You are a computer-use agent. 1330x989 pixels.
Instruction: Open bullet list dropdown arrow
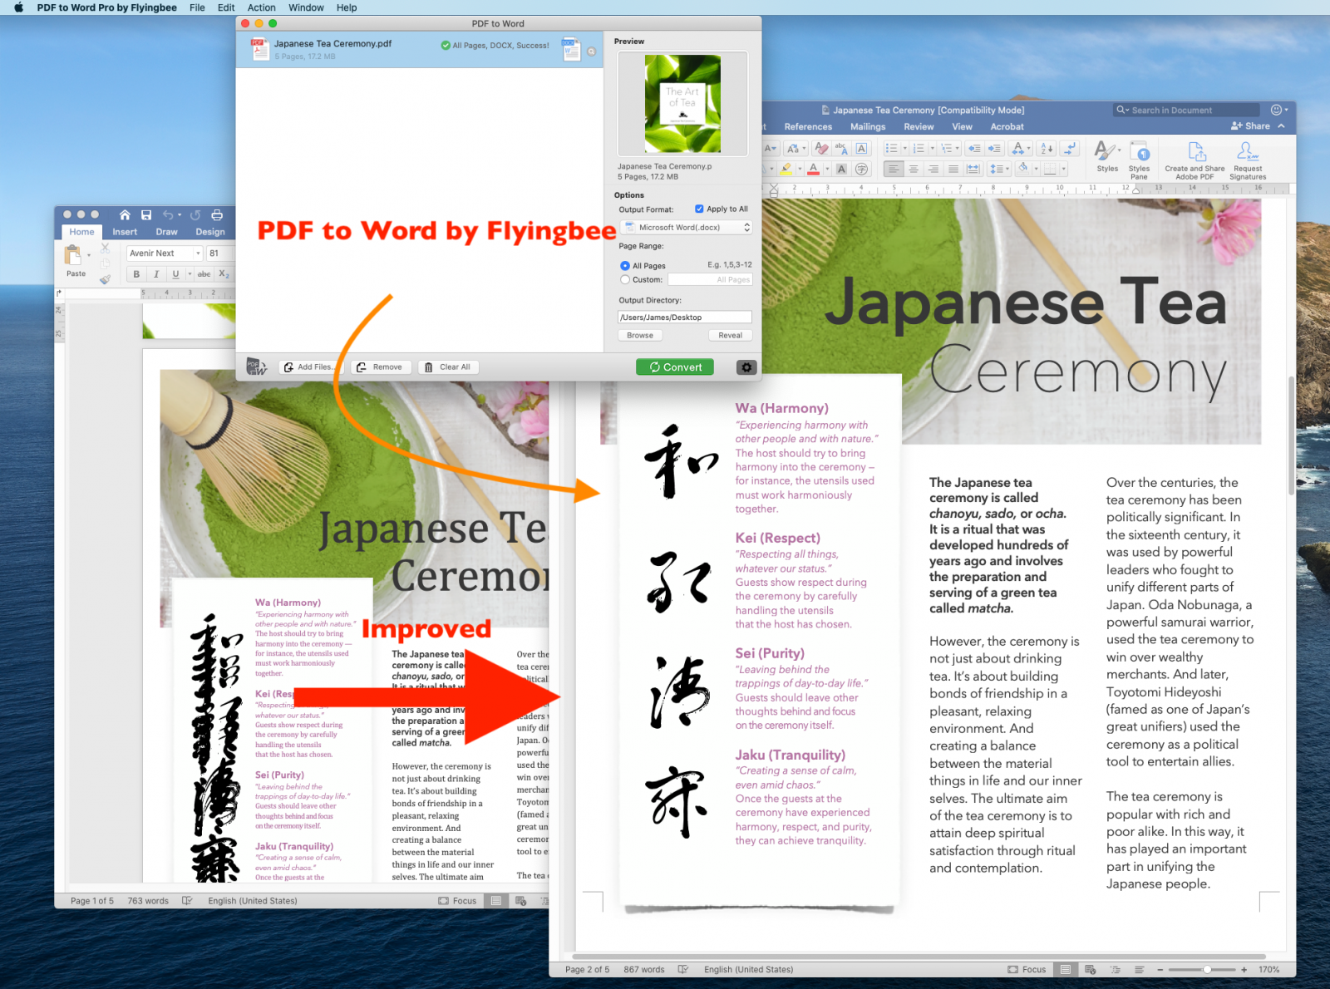[905, 148]
